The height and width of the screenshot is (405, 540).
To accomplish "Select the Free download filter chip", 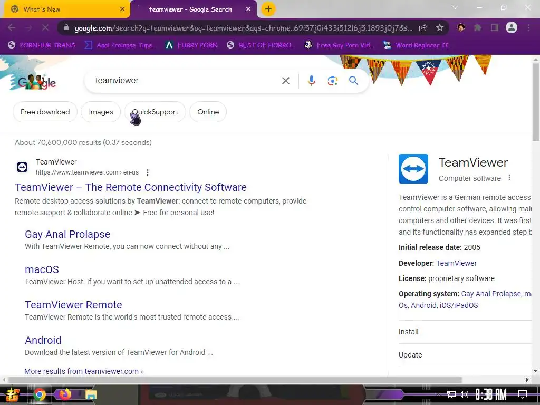I will (45, 112).
